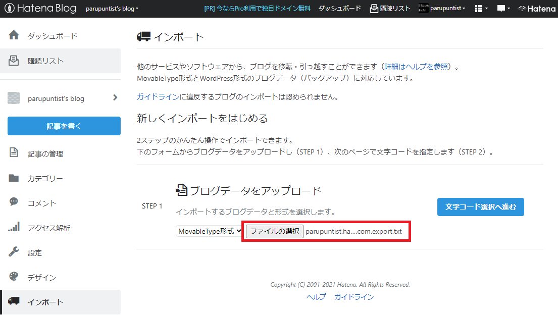The image size is (558, 316).
Task: Expand the sidebar blog chevron arrow
Action: point(115,97)
